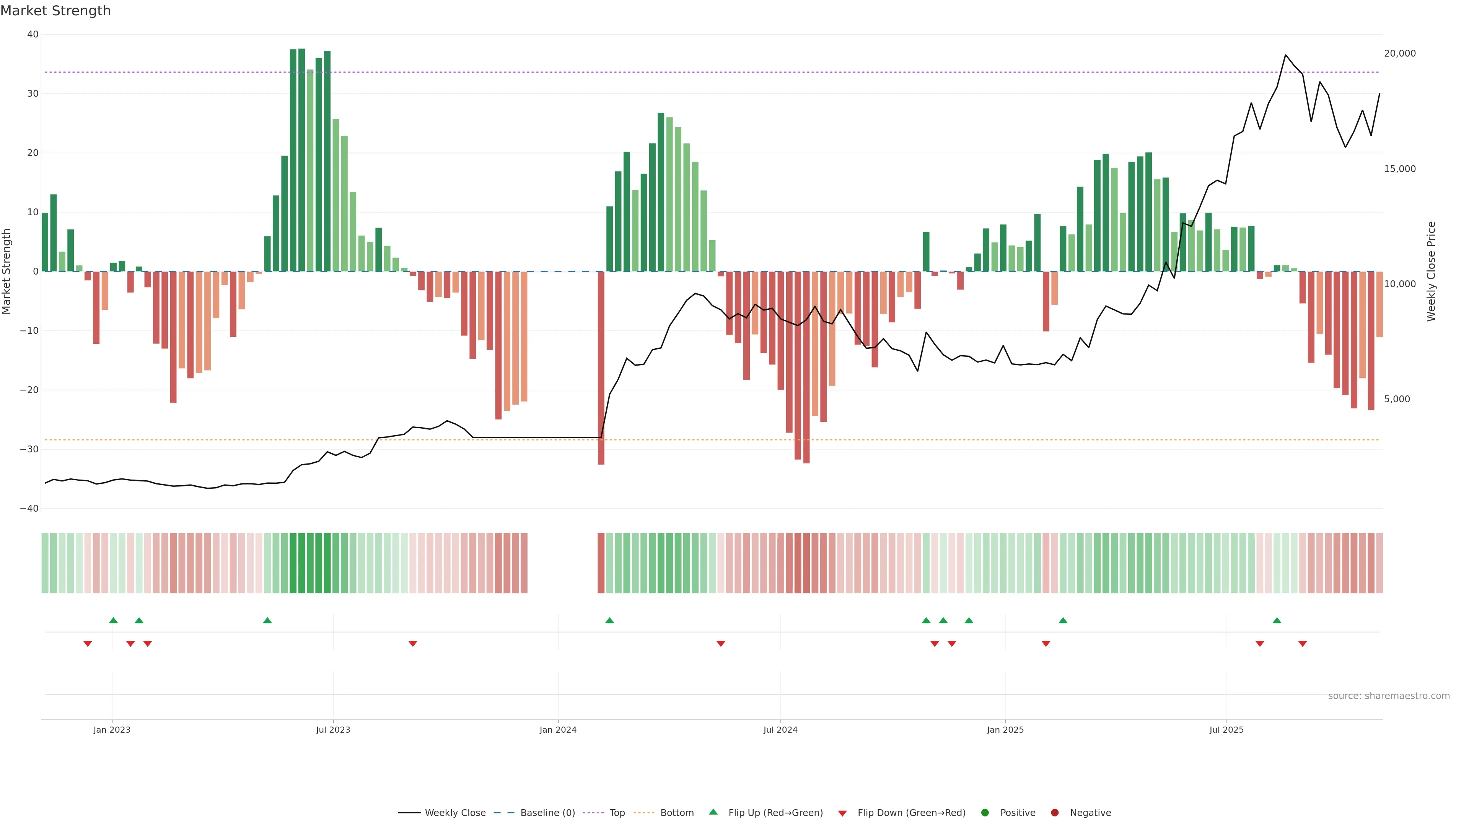
Task: Click the dark red Negative circle legend icon
Action: click(1054, 813)
